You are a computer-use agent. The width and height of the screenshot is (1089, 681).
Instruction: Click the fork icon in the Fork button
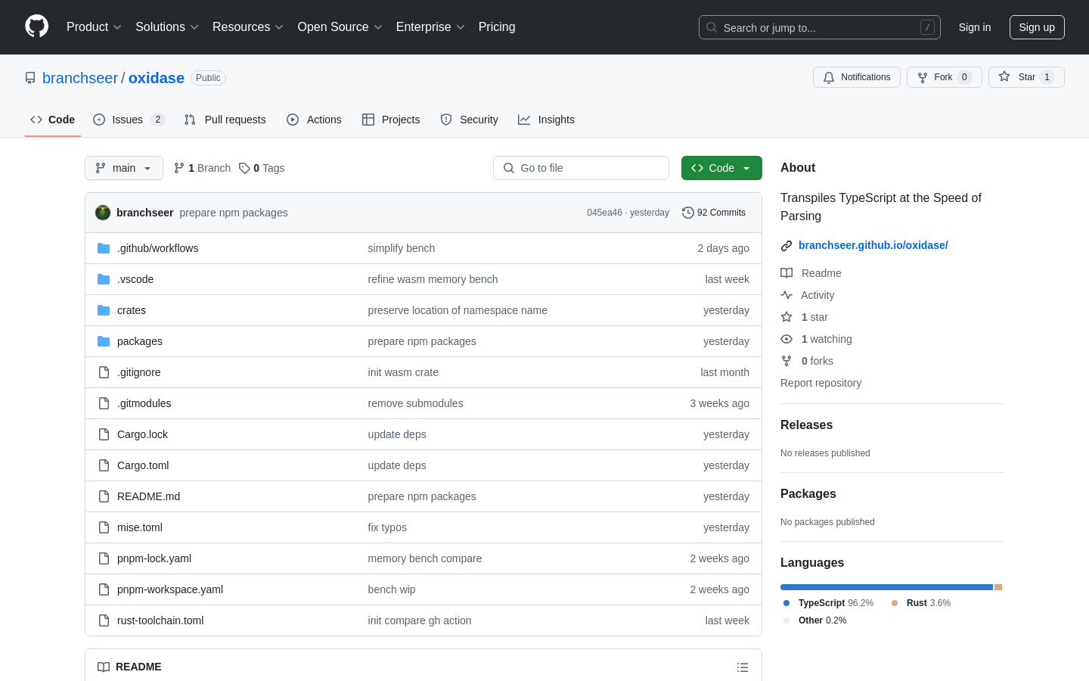tap(923, 77)
